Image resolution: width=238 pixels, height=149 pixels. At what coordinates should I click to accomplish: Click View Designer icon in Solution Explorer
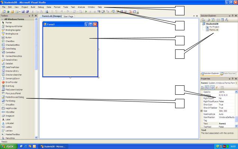pyautogui.click(x=222, y=20)
